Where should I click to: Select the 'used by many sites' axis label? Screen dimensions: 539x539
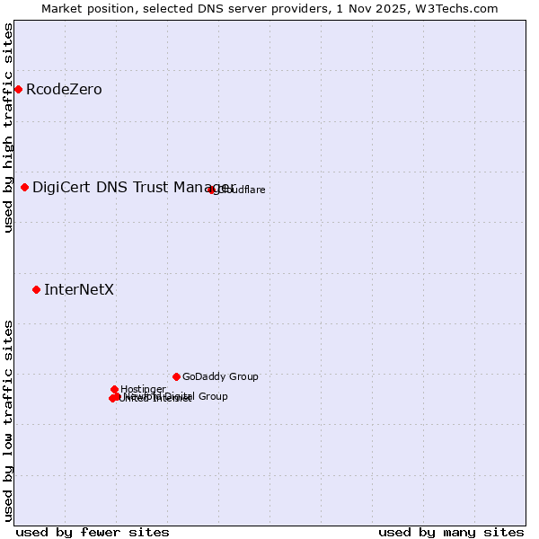tap(451, 532)
